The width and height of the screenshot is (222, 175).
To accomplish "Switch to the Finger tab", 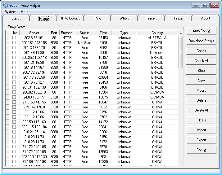I will point(179,18).
